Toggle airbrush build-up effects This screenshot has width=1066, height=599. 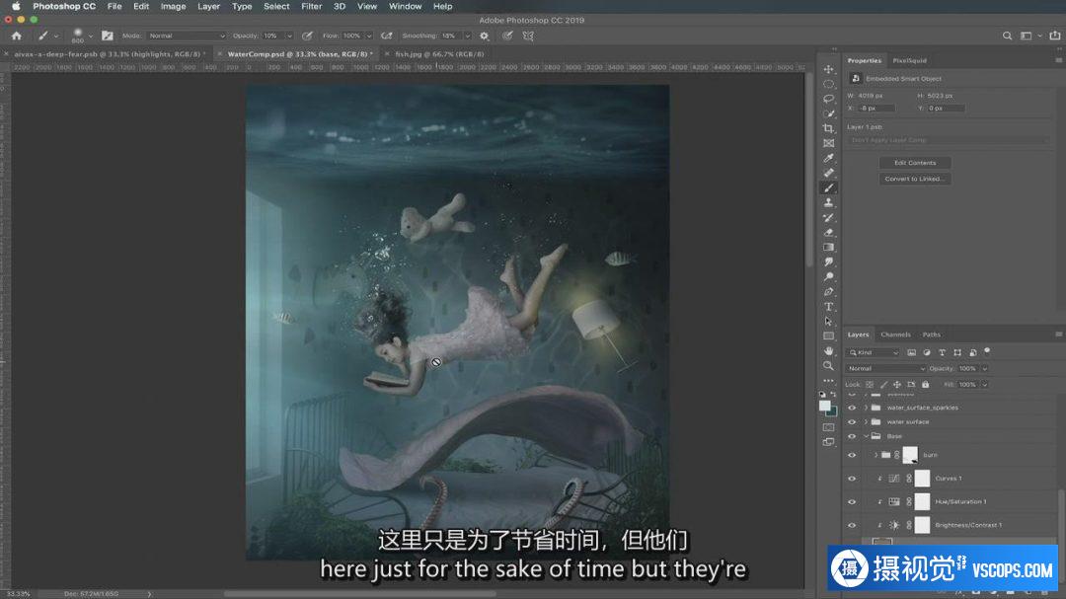pyautogui.click(x=387, y=37)
